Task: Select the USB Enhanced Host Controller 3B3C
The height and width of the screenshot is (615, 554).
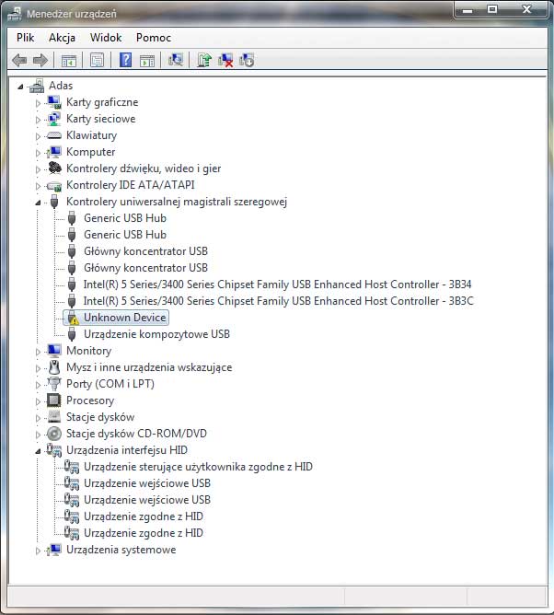Action: (x=278, y=301)
